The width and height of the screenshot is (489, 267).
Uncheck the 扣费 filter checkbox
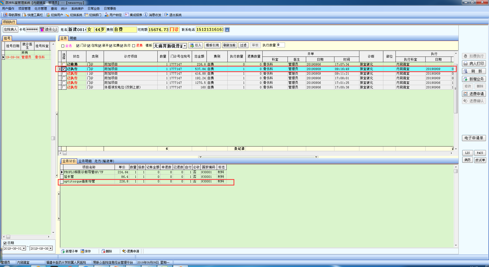tap(111, 46)
